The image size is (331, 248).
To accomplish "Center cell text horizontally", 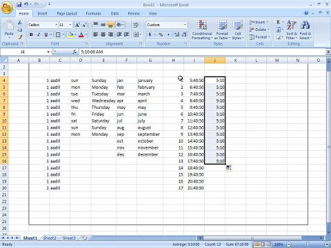I will [103, 34].
